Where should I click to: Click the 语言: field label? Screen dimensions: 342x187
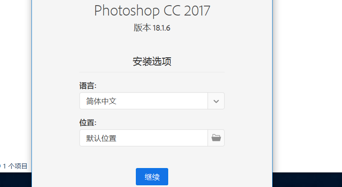point(88,86)
